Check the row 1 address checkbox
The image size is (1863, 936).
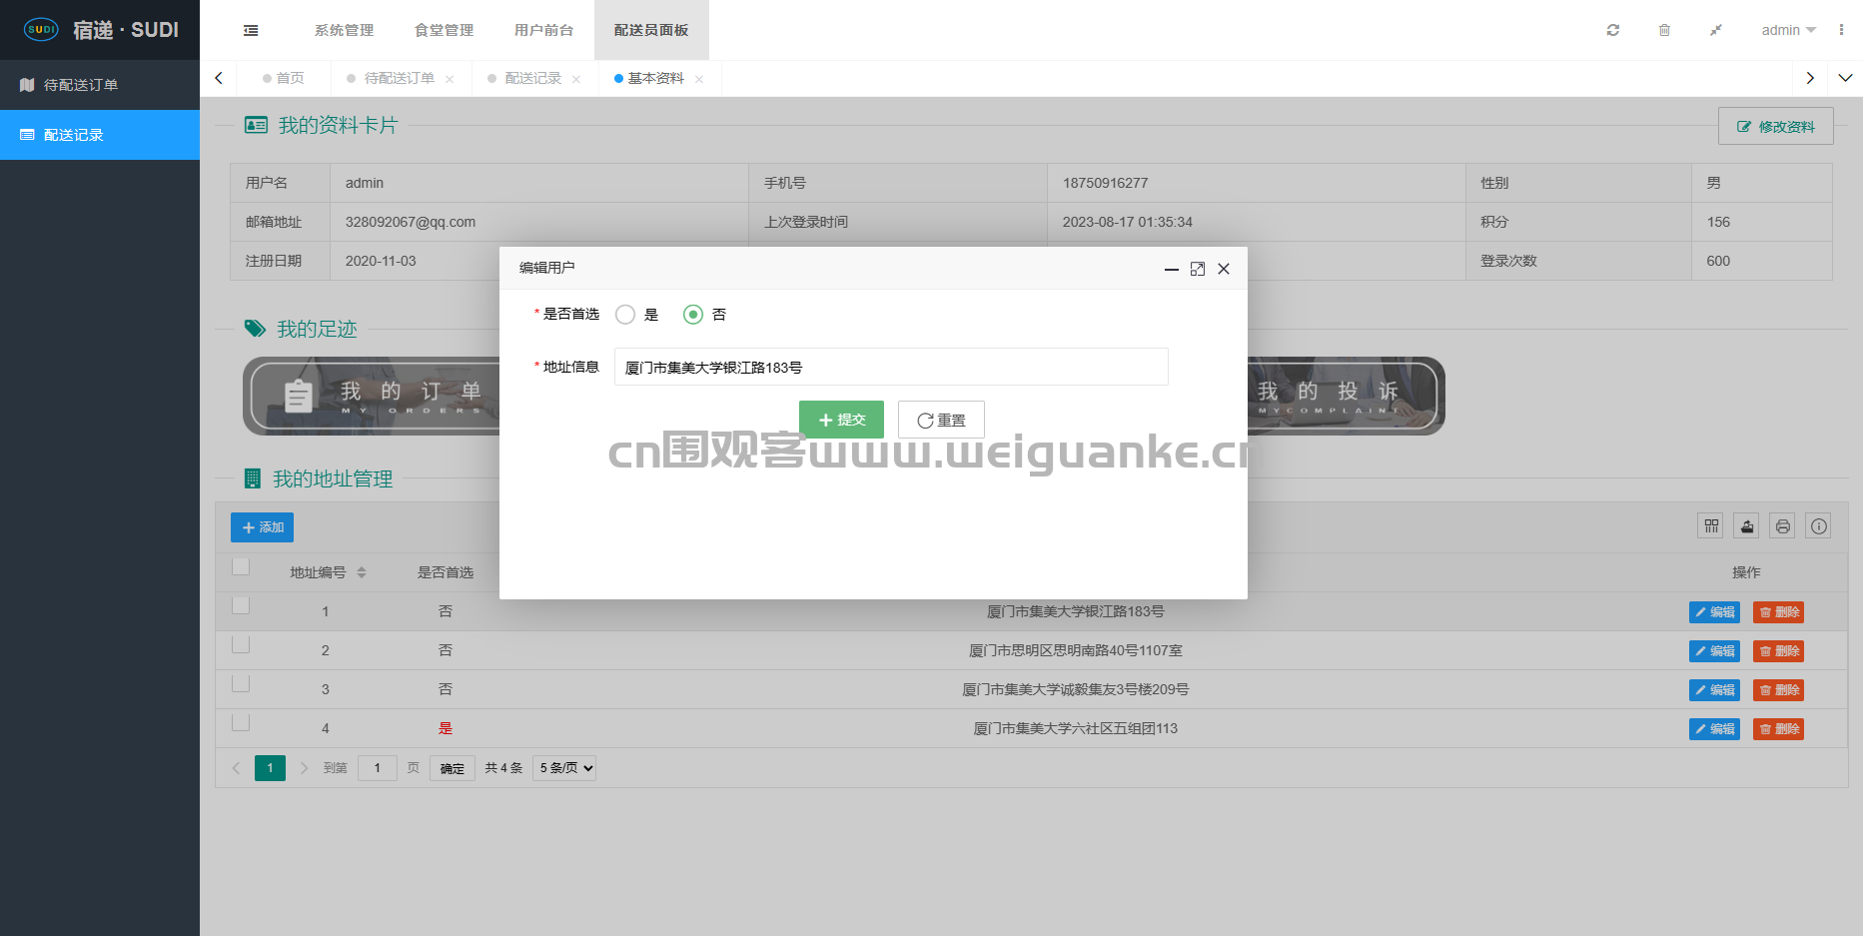pyautogui.click(x=241, y=605)
